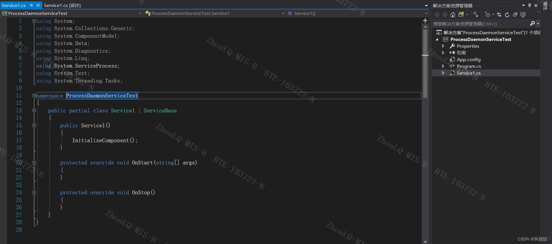Image resolution: width=552 pixels, height=244 pixels.
Task: Click using System.Threading.Tasks line
Action: 79,81
